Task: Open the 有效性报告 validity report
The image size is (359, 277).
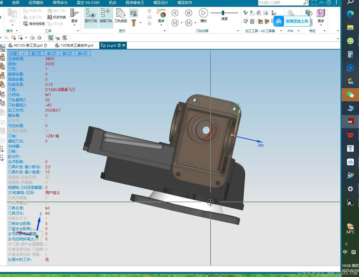Action: [x=34, y=24]
